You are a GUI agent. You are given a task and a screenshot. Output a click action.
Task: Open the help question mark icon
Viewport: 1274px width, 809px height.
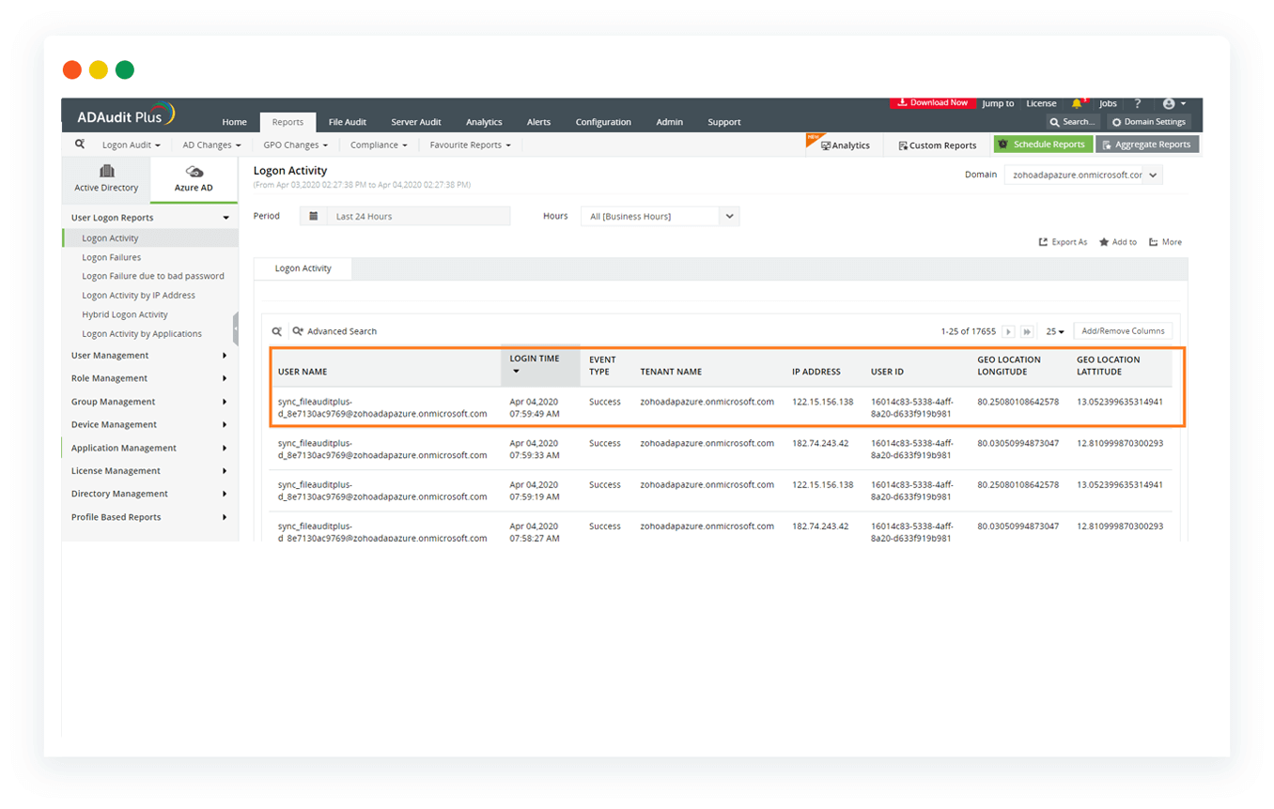click(x=1137, y=103)
